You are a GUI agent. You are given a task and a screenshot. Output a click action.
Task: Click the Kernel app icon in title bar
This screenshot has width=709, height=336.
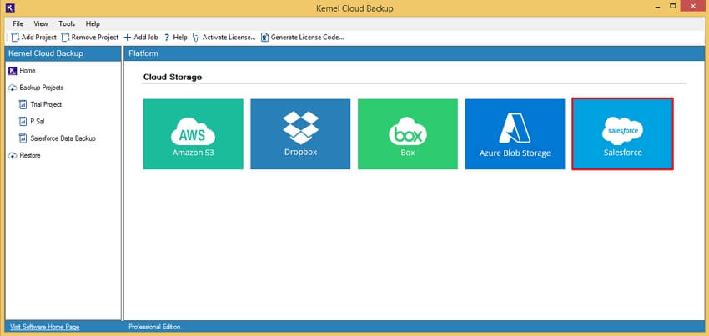(x=10, y=8)
